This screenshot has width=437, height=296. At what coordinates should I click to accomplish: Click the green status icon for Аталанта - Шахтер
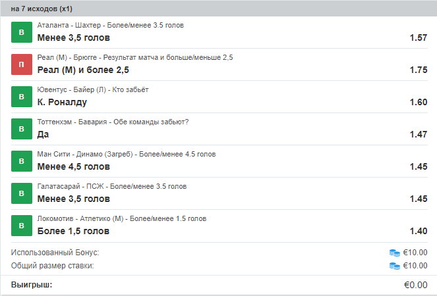(22, 32)
